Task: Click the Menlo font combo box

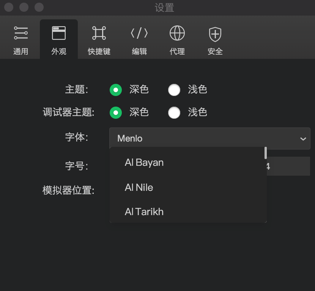Action: (x=205, y=138)
